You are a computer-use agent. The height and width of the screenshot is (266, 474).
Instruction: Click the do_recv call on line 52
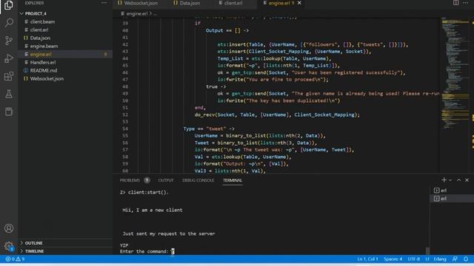point(204,115)
